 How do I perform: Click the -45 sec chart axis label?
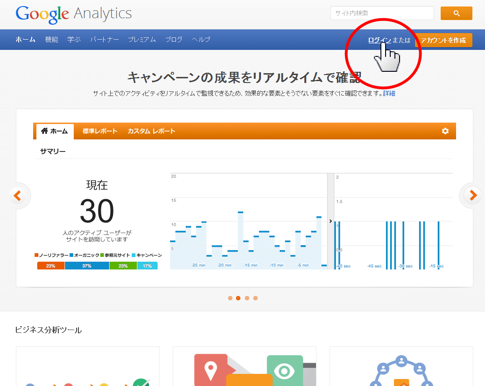coord(374,266)
